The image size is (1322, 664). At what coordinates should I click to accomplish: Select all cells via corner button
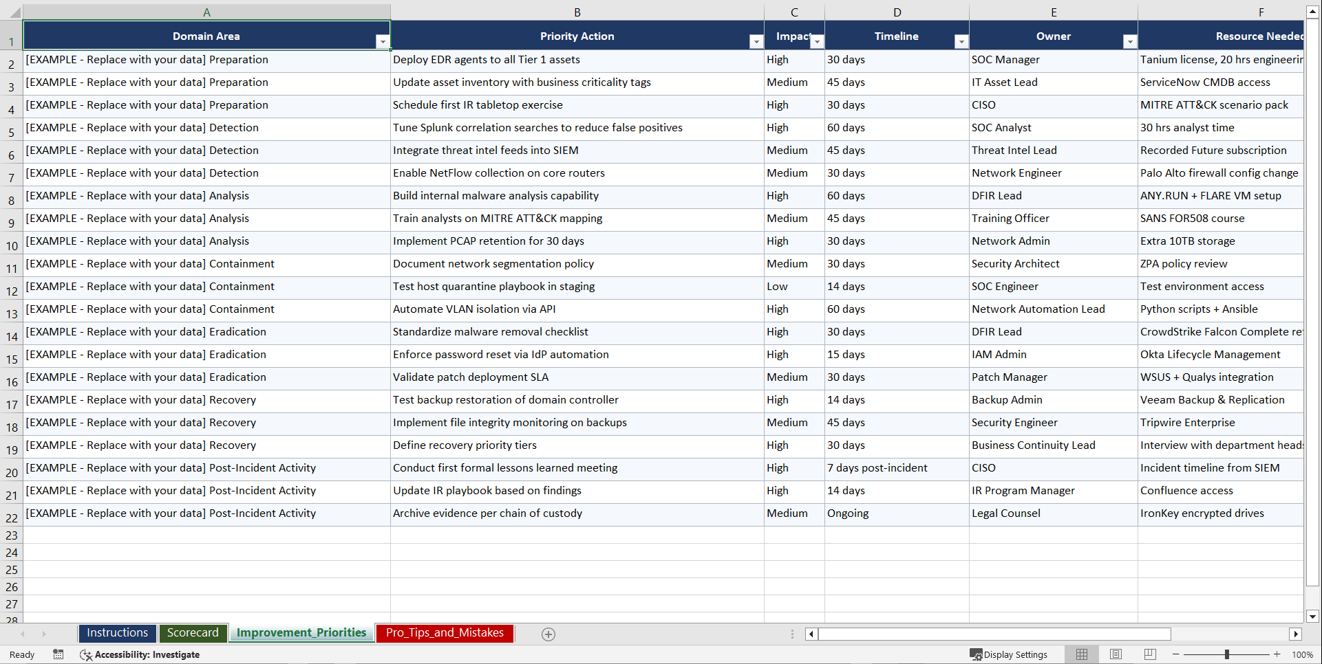pos(12,12)
